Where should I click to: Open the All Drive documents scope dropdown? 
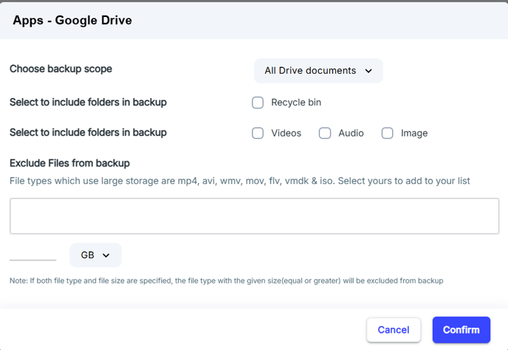[x=318, y=71]
